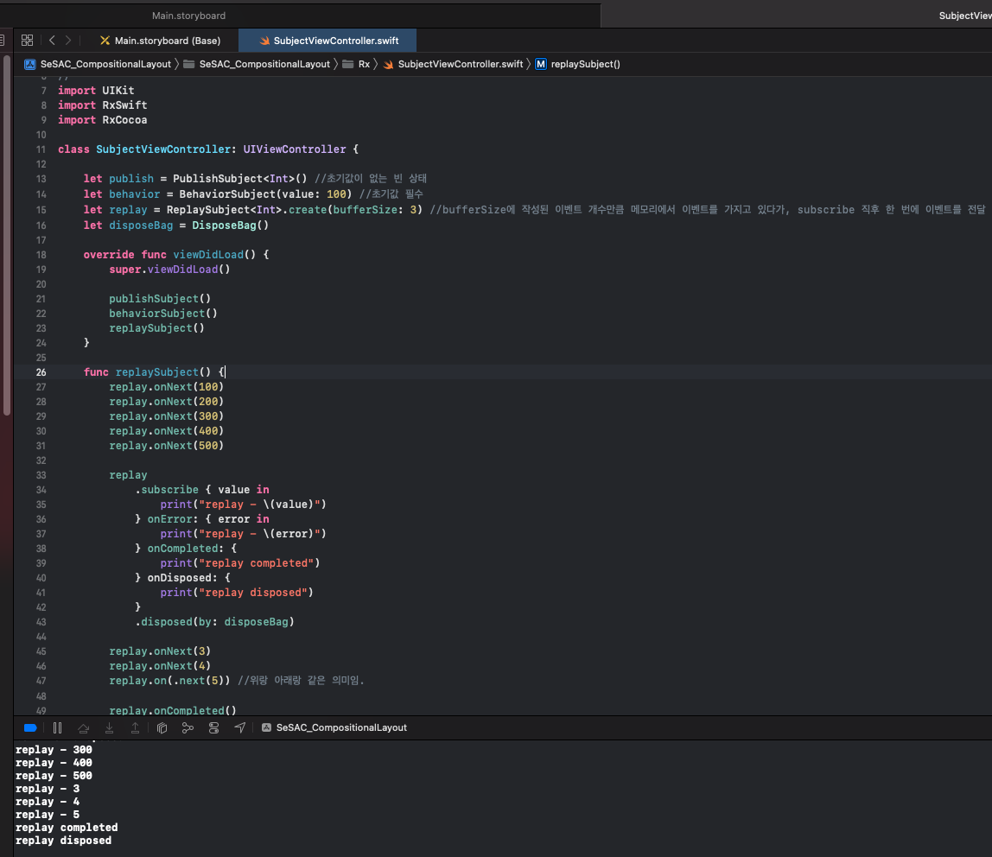The image size is (992, 857).
Task: Click console output 'replay - 500'
Action: coord(54,776)
